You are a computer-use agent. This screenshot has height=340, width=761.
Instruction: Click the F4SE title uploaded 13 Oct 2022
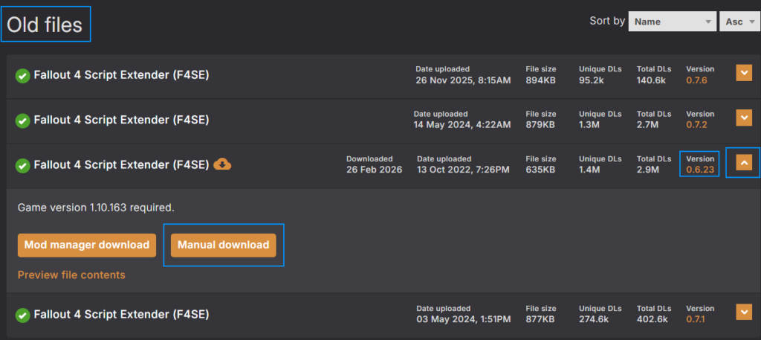[x=121, y=165]
